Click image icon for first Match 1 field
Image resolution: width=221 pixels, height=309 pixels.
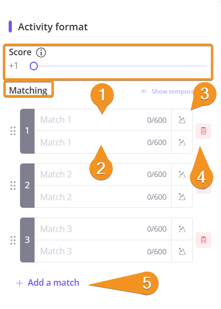pyautogui.click(x=182, y=120)
